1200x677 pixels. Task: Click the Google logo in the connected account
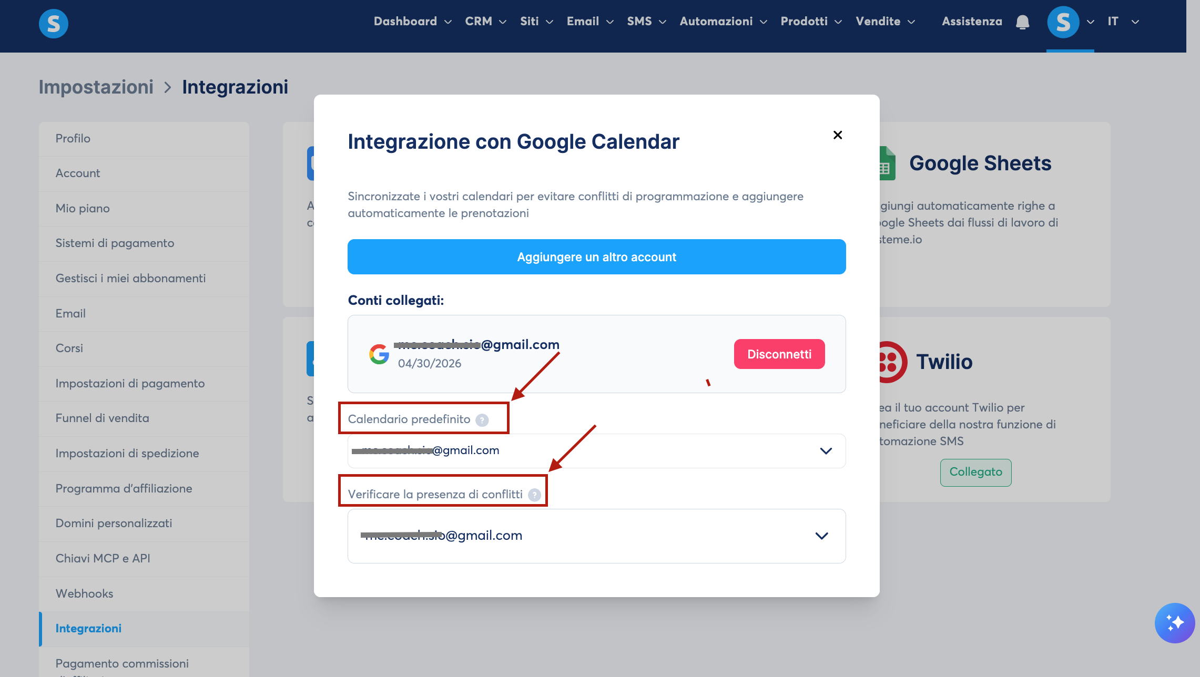(379, 354)
